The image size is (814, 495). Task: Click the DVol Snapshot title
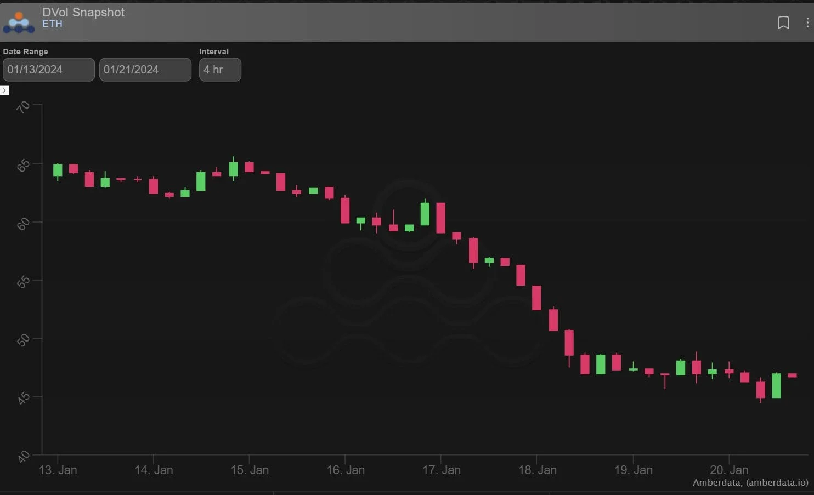tap(83, 12)
